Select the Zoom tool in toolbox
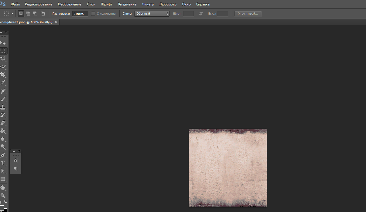 click(3, 196)
